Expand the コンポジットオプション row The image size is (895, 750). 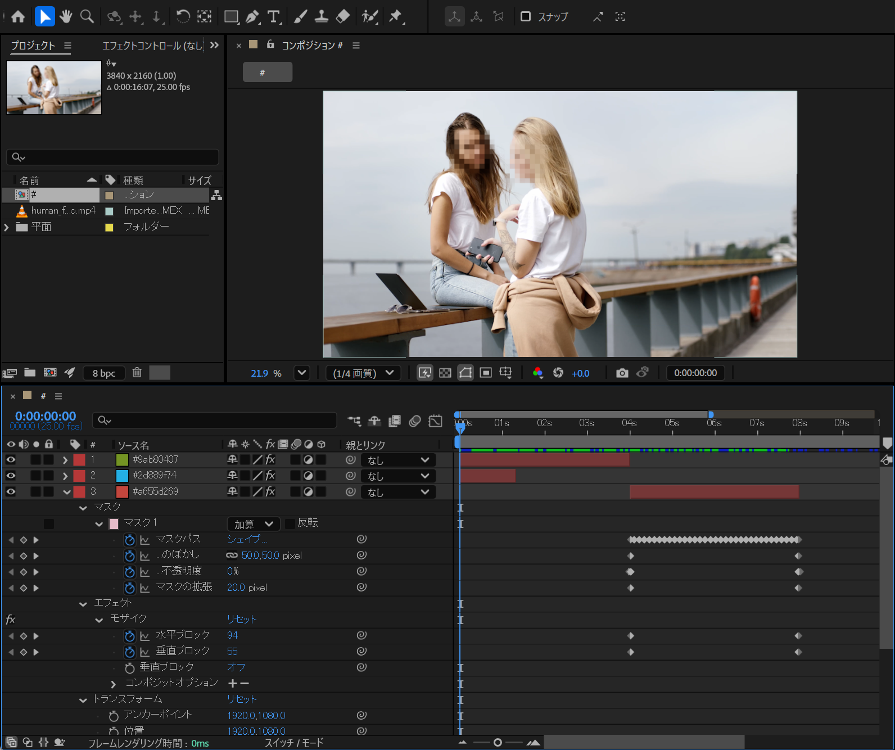114,684
